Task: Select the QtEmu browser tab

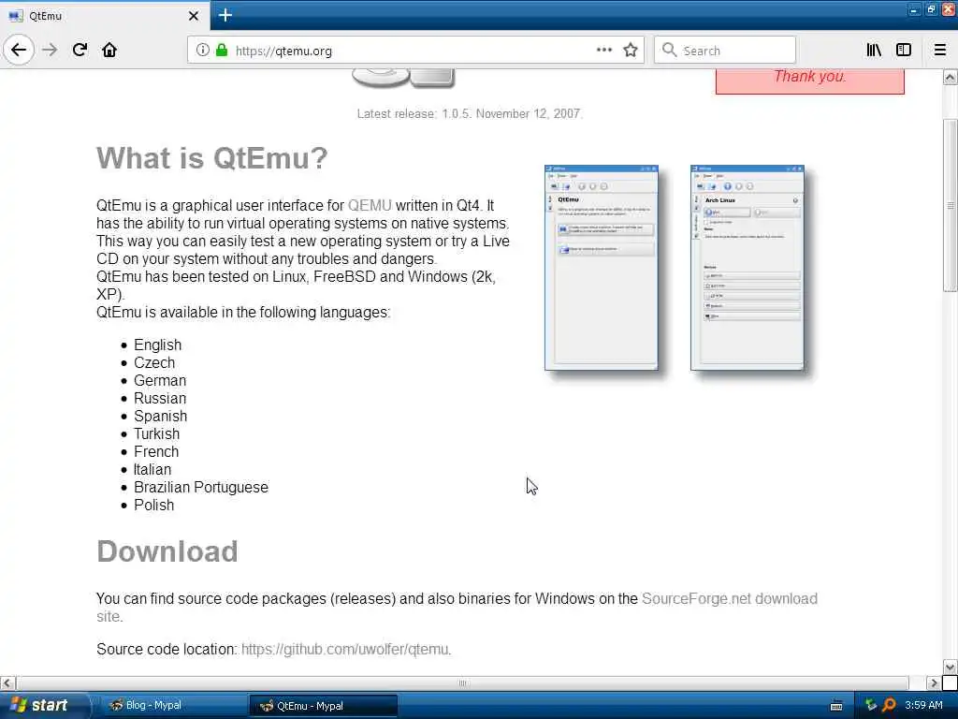Action: pos(104,16)
